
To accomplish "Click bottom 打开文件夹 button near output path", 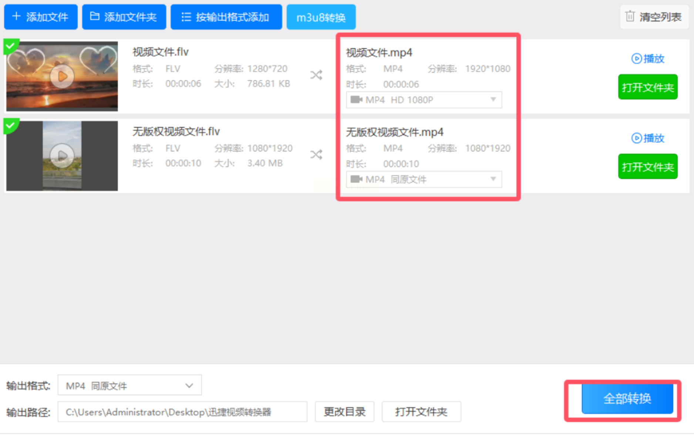I will [x=421, y=412].
